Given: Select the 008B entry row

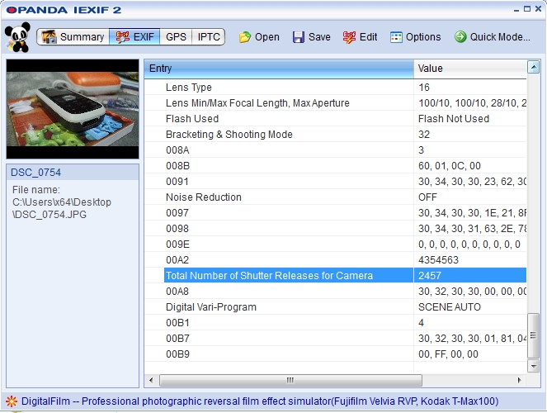Looking at the screenshot, I should point(336,166).
